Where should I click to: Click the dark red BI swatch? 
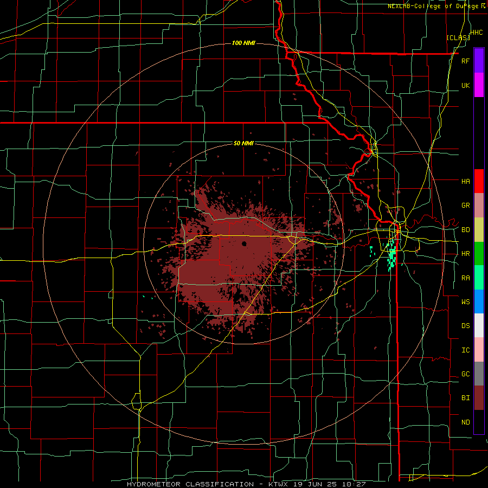pyautogui.click(x=479, y=398)
